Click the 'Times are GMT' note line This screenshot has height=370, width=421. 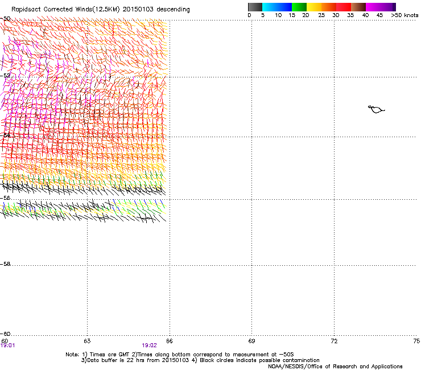click(x=179, y=355)
